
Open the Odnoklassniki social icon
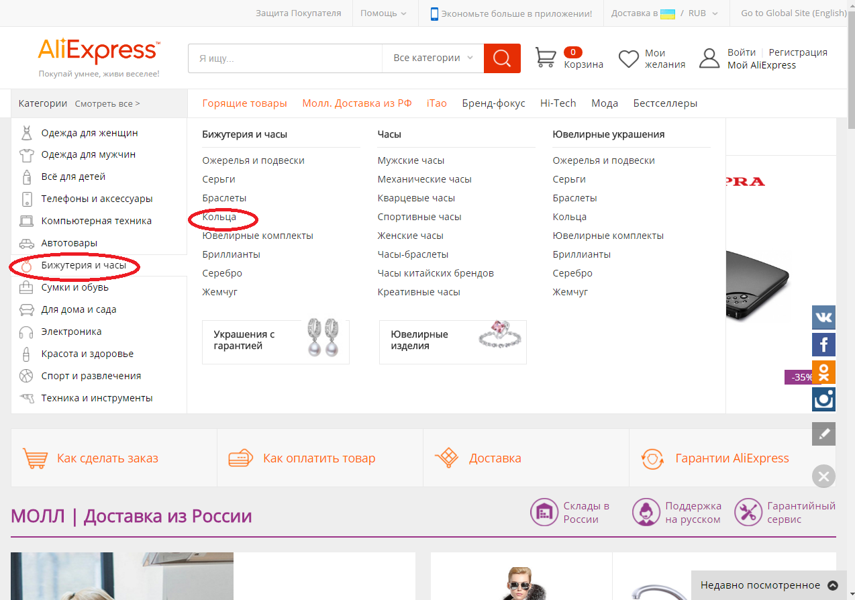(x=823, y=372)
